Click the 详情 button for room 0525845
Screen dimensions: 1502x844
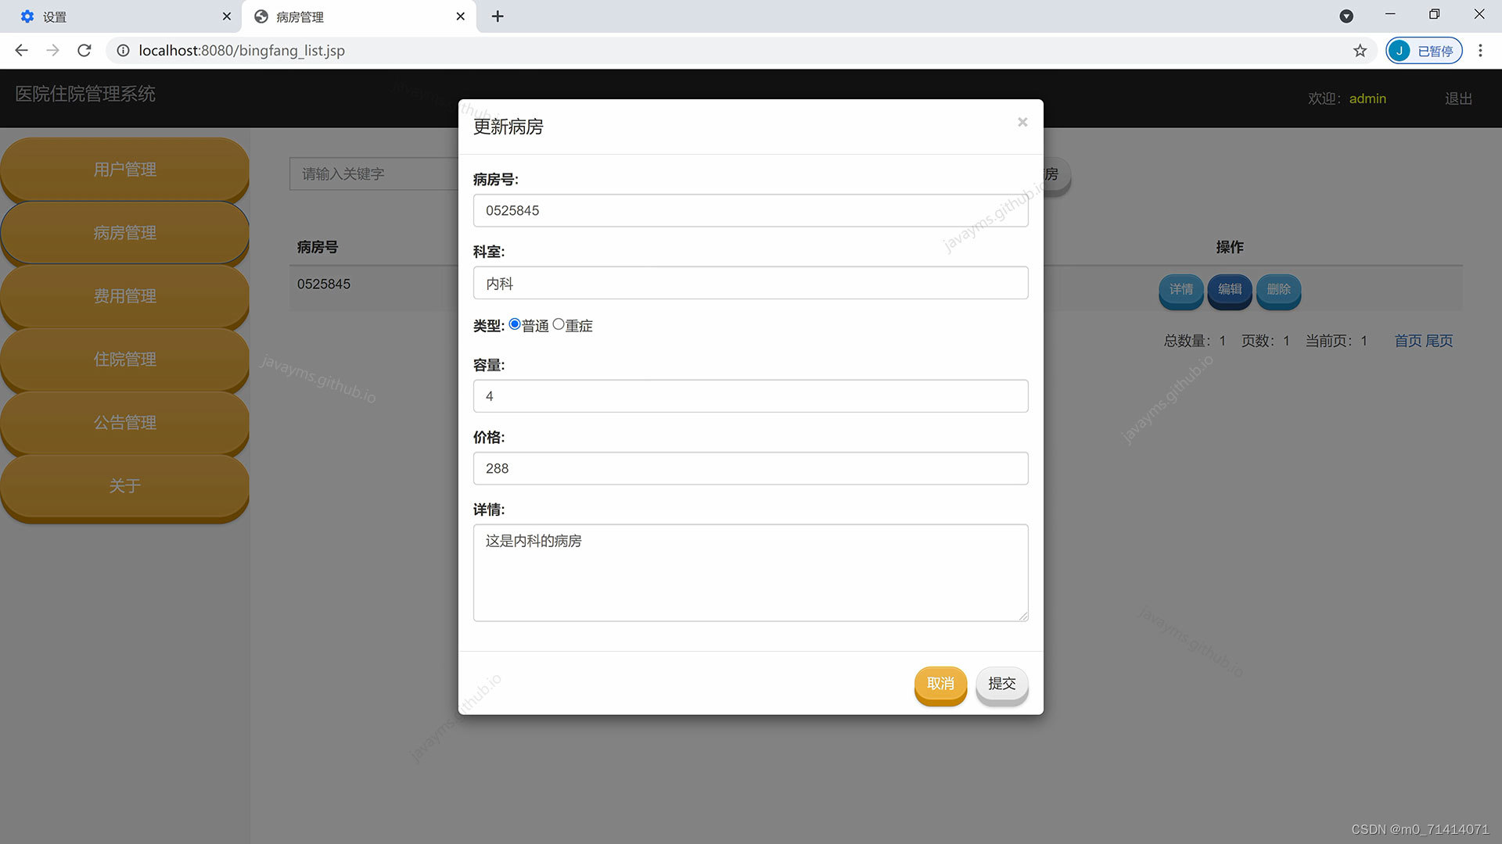tap(1180, 290)
